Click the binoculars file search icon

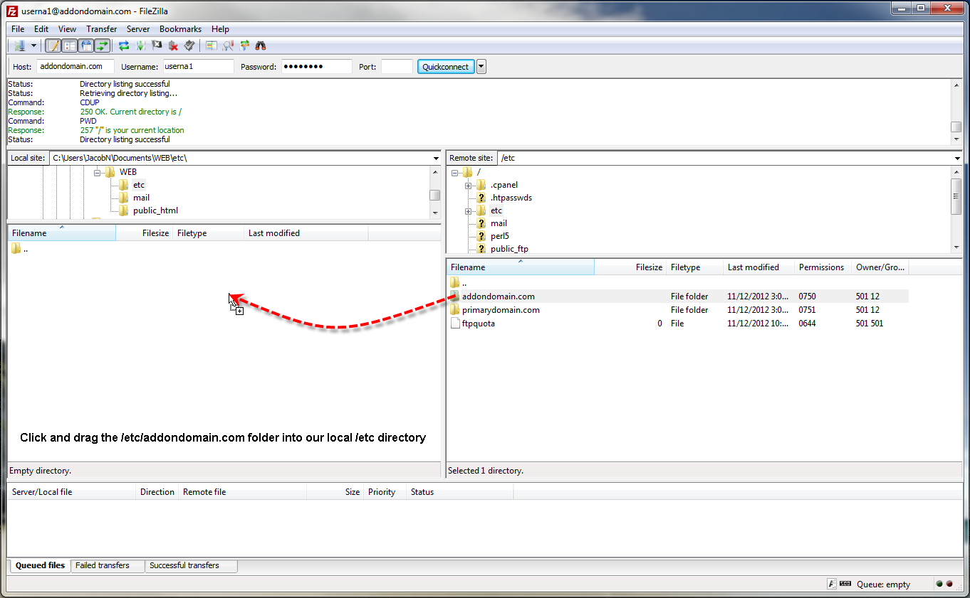261,46
